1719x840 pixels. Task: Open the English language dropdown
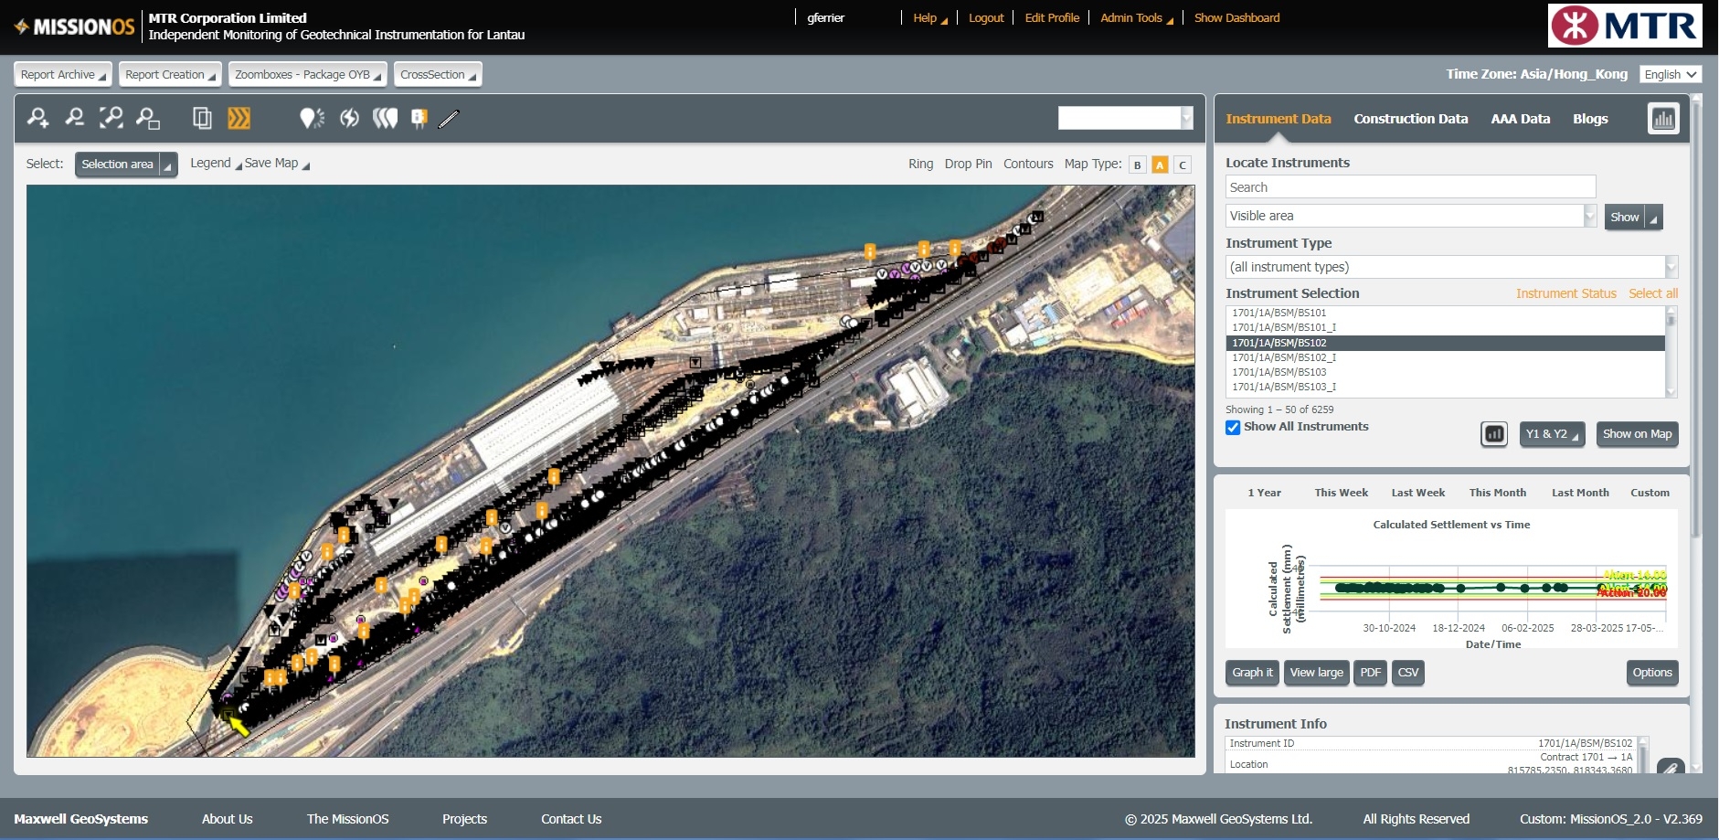point(1670,74)
